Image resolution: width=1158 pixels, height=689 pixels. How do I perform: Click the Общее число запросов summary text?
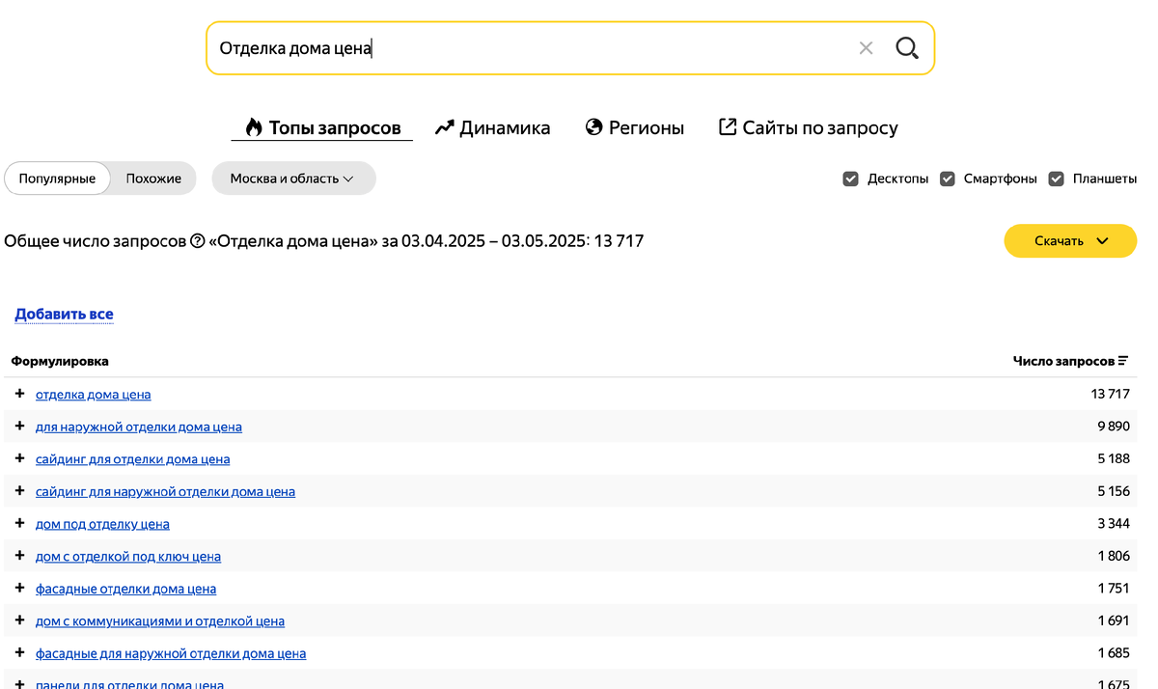(324, 241)
